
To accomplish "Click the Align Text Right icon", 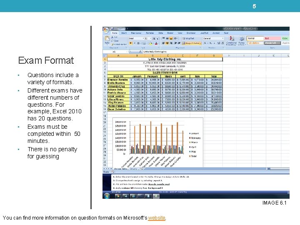I will 171,43.
